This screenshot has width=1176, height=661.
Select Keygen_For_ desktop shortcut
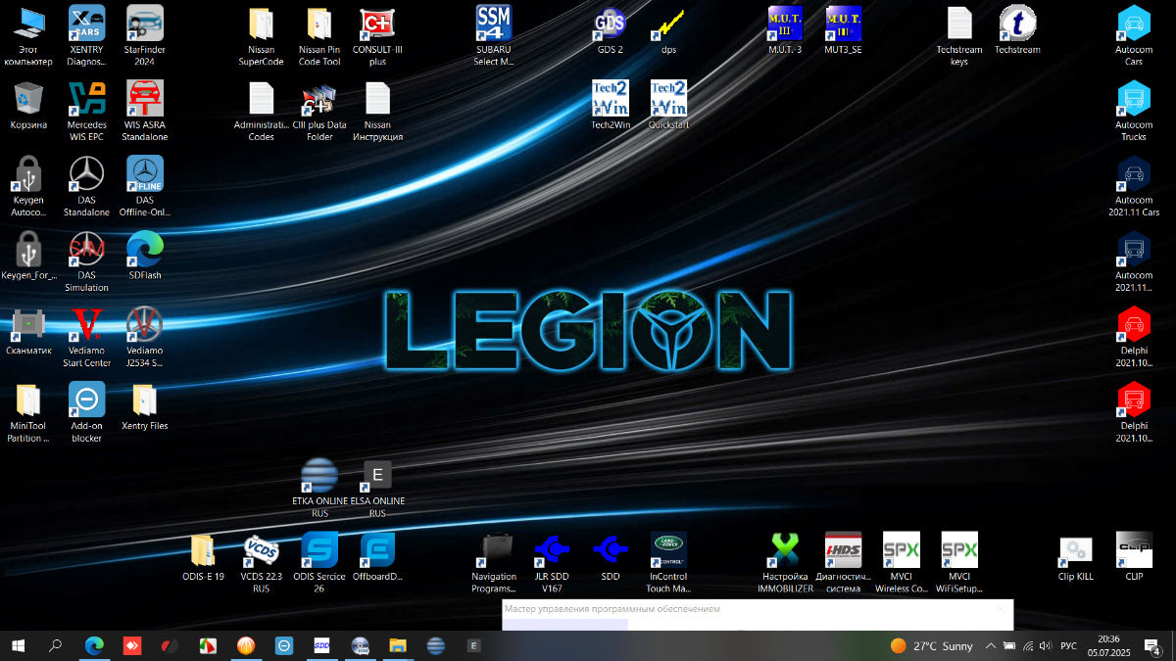(x=28, y=249)
